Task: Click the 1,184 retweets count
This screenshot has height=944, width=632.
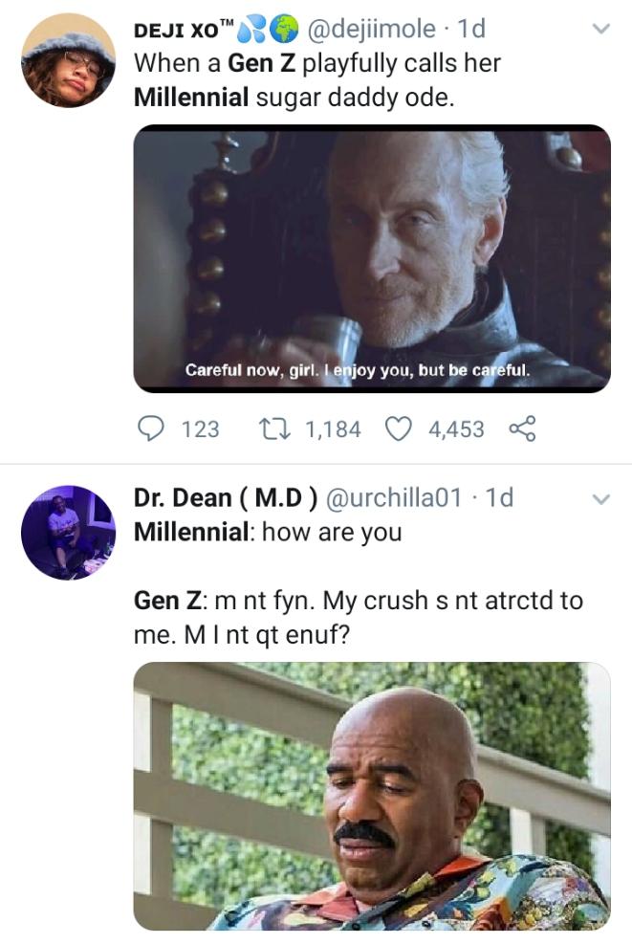Action: tap(333, 429)
